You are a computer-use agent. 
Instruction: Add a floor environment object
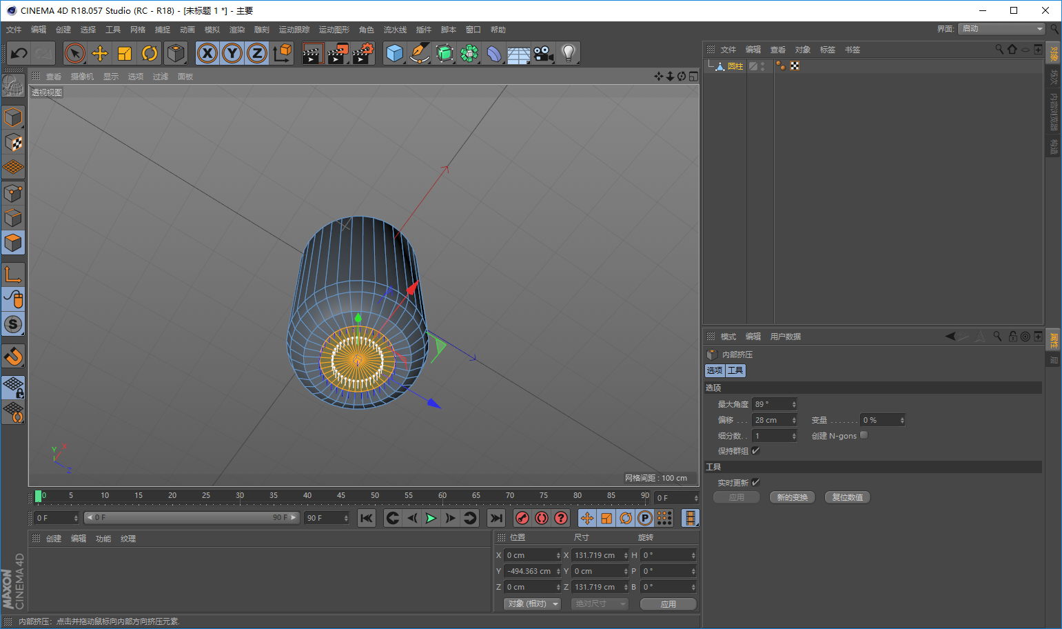coord(518,53)
